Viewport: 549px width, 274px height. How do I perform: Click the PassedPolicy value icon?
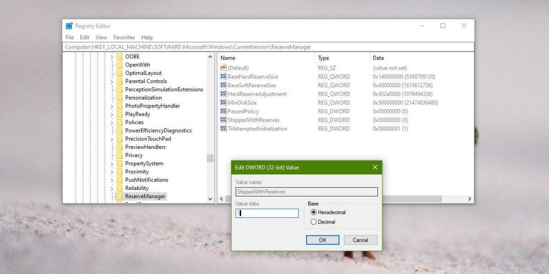coord(223,111)
